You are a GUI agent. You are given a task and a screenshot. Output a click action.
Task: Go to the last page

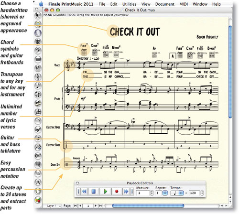(100, 206)
